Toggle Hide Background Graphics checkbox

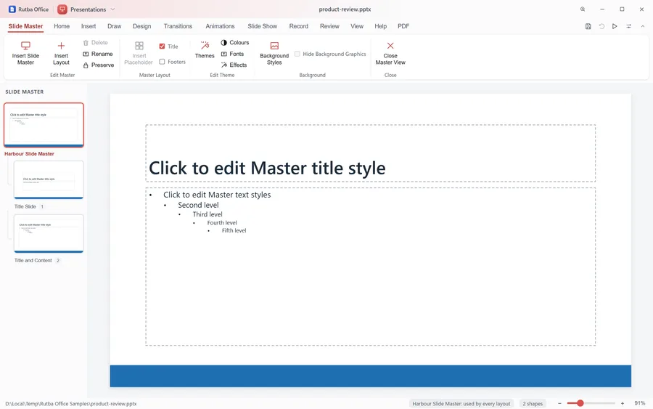297,54
